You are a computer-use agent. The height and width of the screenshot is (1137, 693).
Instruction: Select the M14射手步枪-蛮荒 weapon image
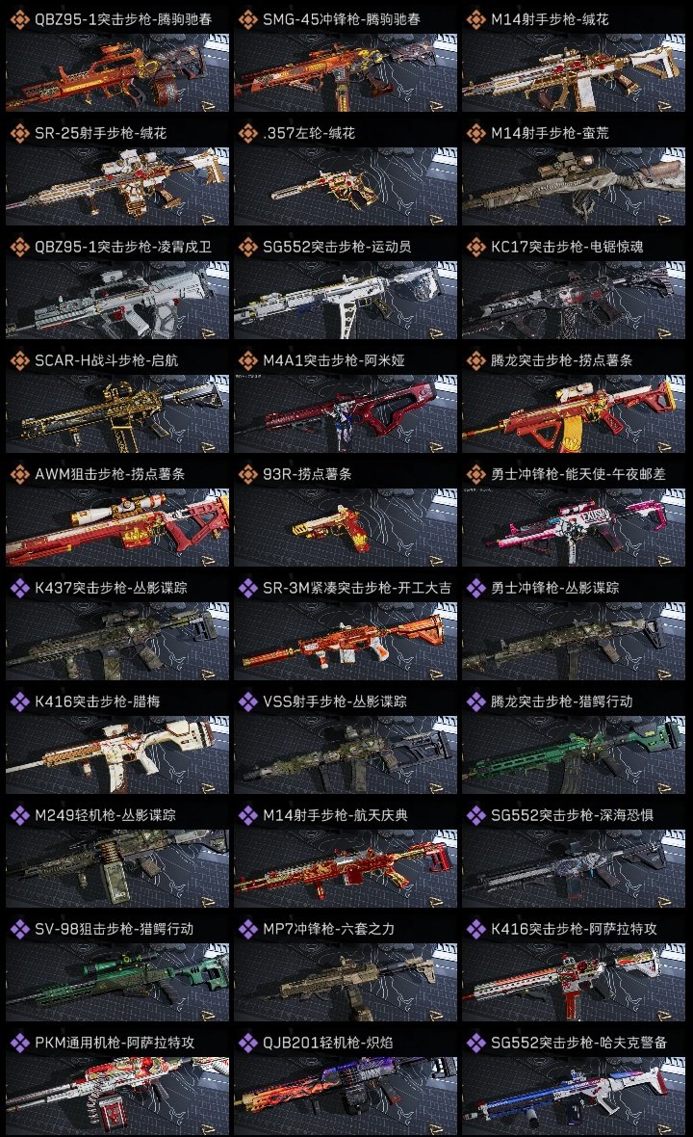(574, 186)
